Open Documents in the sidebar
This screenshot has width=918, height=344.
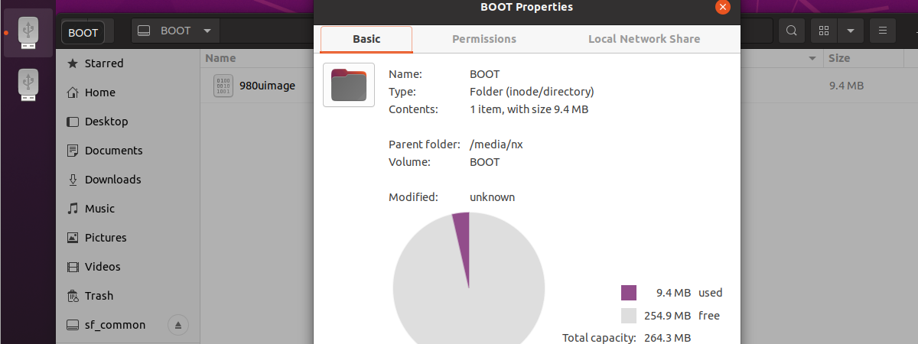(x=128, y=151)
